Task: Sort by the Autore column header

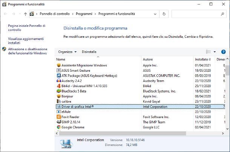Action: coord(167,59)
